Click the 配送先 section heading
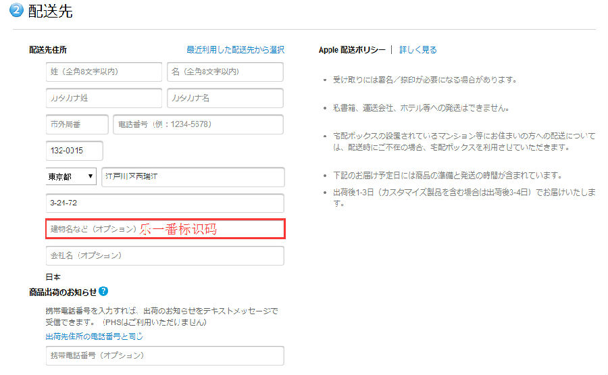 51,11
